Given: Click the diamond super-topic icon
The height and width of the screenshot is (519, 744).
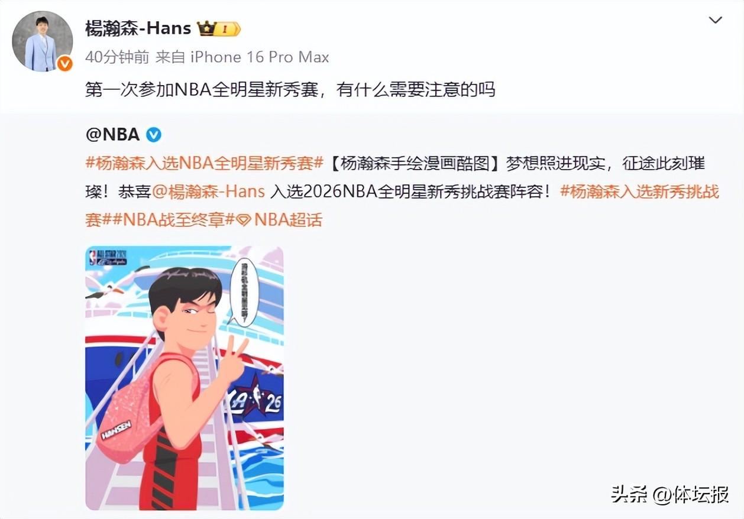Looking at the screenshot, I should point(244,220).
